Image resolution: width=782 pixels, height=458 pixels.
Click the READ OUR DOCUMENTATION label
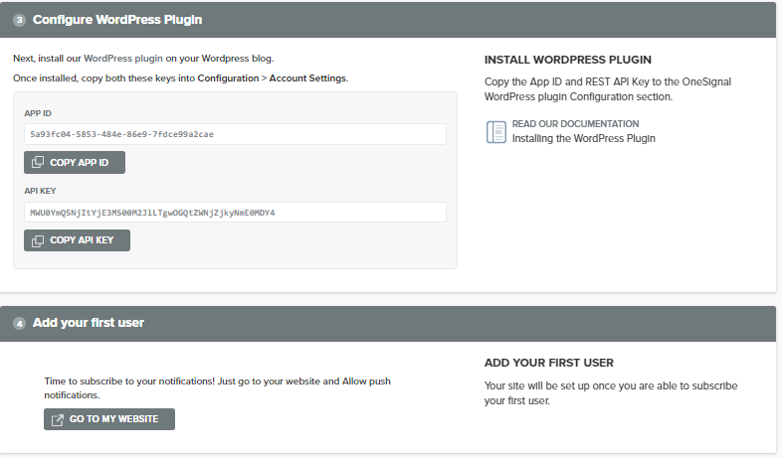tap(575, 123)
